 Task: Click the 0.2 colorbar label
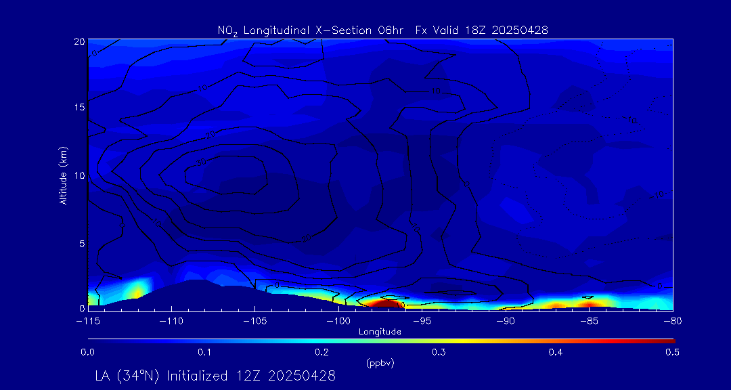tap(322, 353)
